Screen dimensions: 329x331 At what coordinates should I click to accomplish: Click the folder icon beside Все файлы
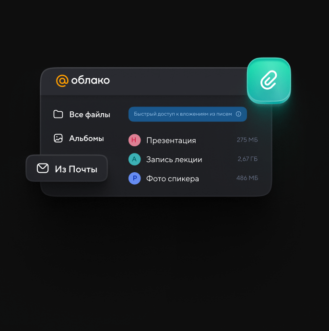tap(58, 114)
